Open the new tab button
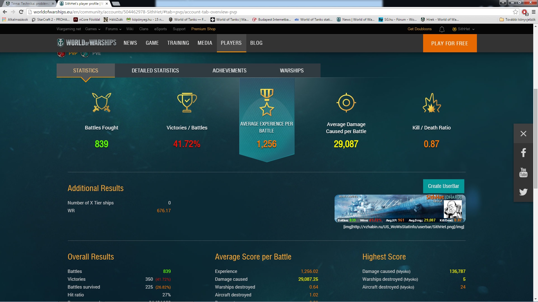 pyautogui.click(x=116, y=4)
